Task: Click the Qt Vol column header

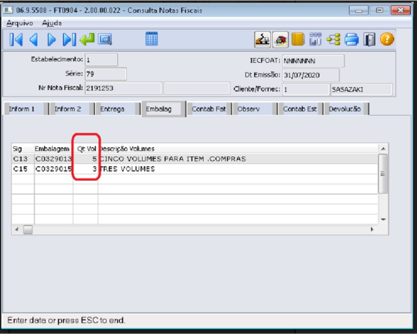Action: pyautogui.click(x=85, y=148)
